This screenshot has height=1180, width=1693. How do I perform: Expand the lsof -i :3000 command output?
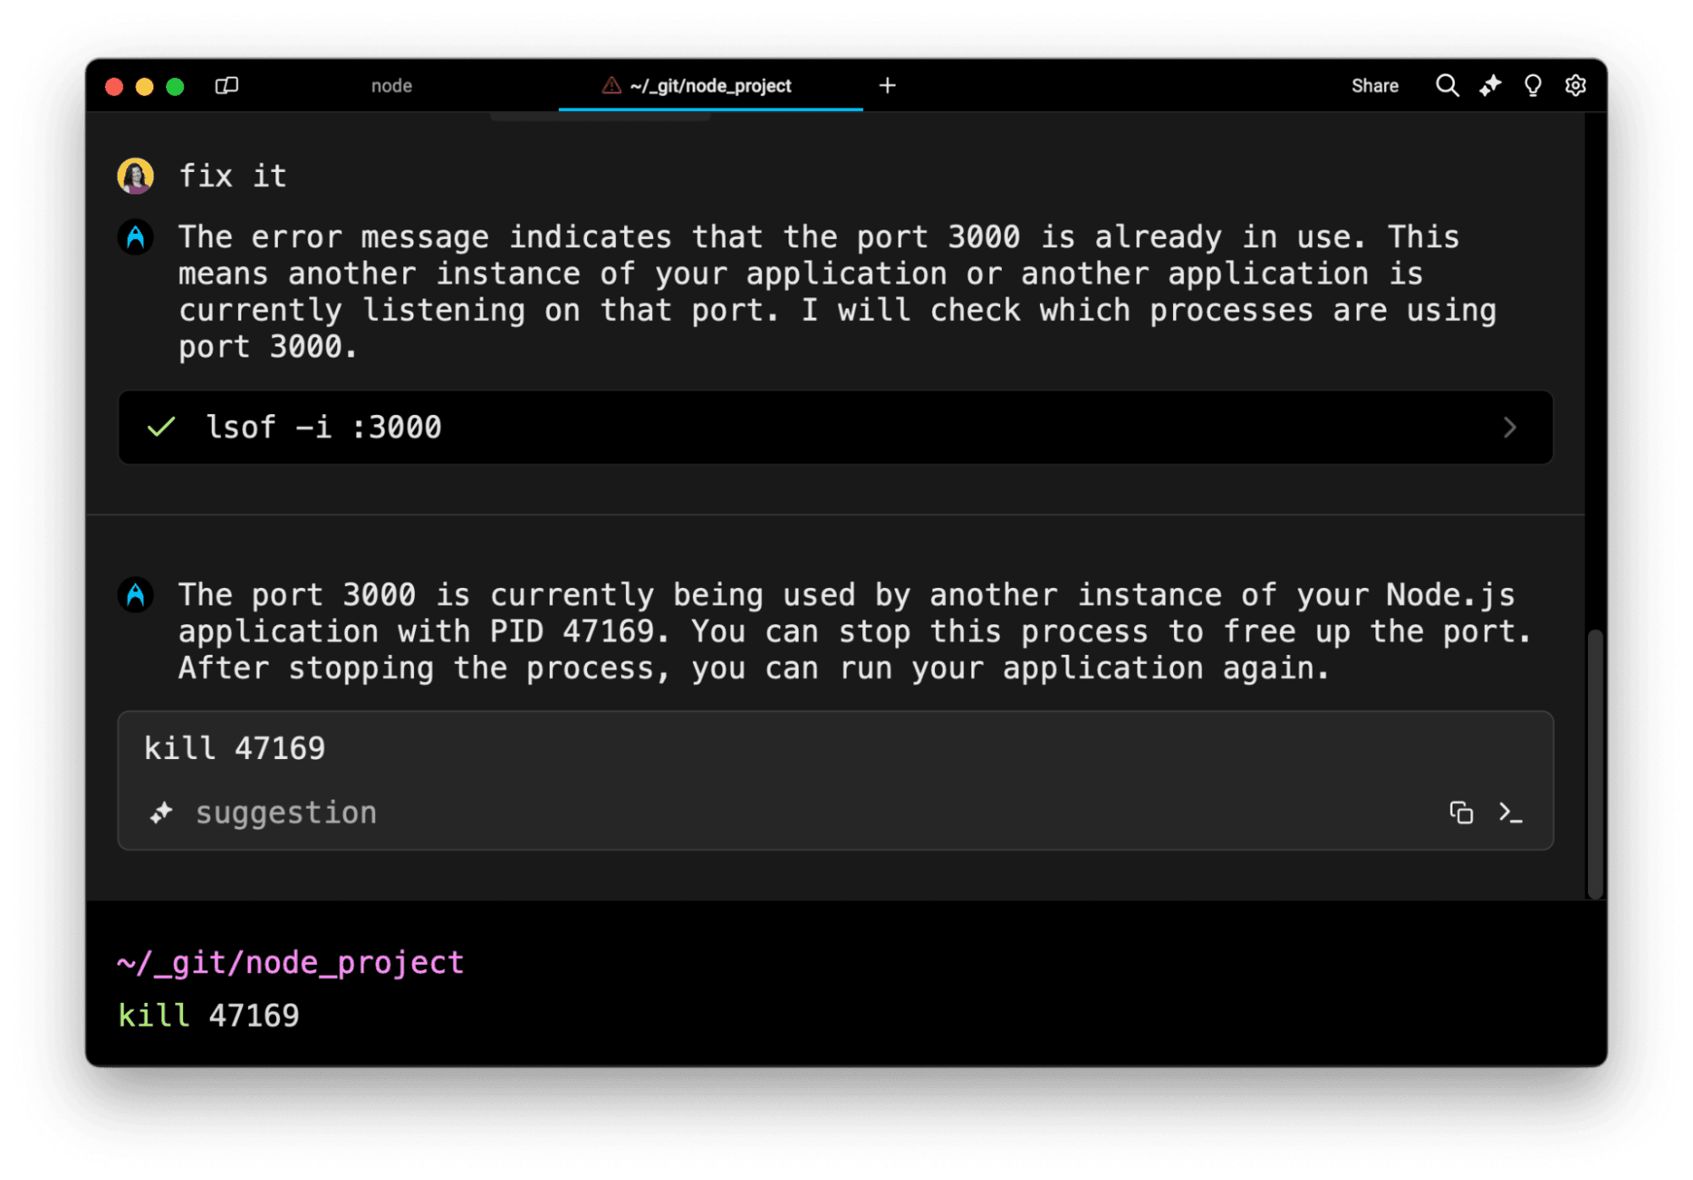point(1509,428)
